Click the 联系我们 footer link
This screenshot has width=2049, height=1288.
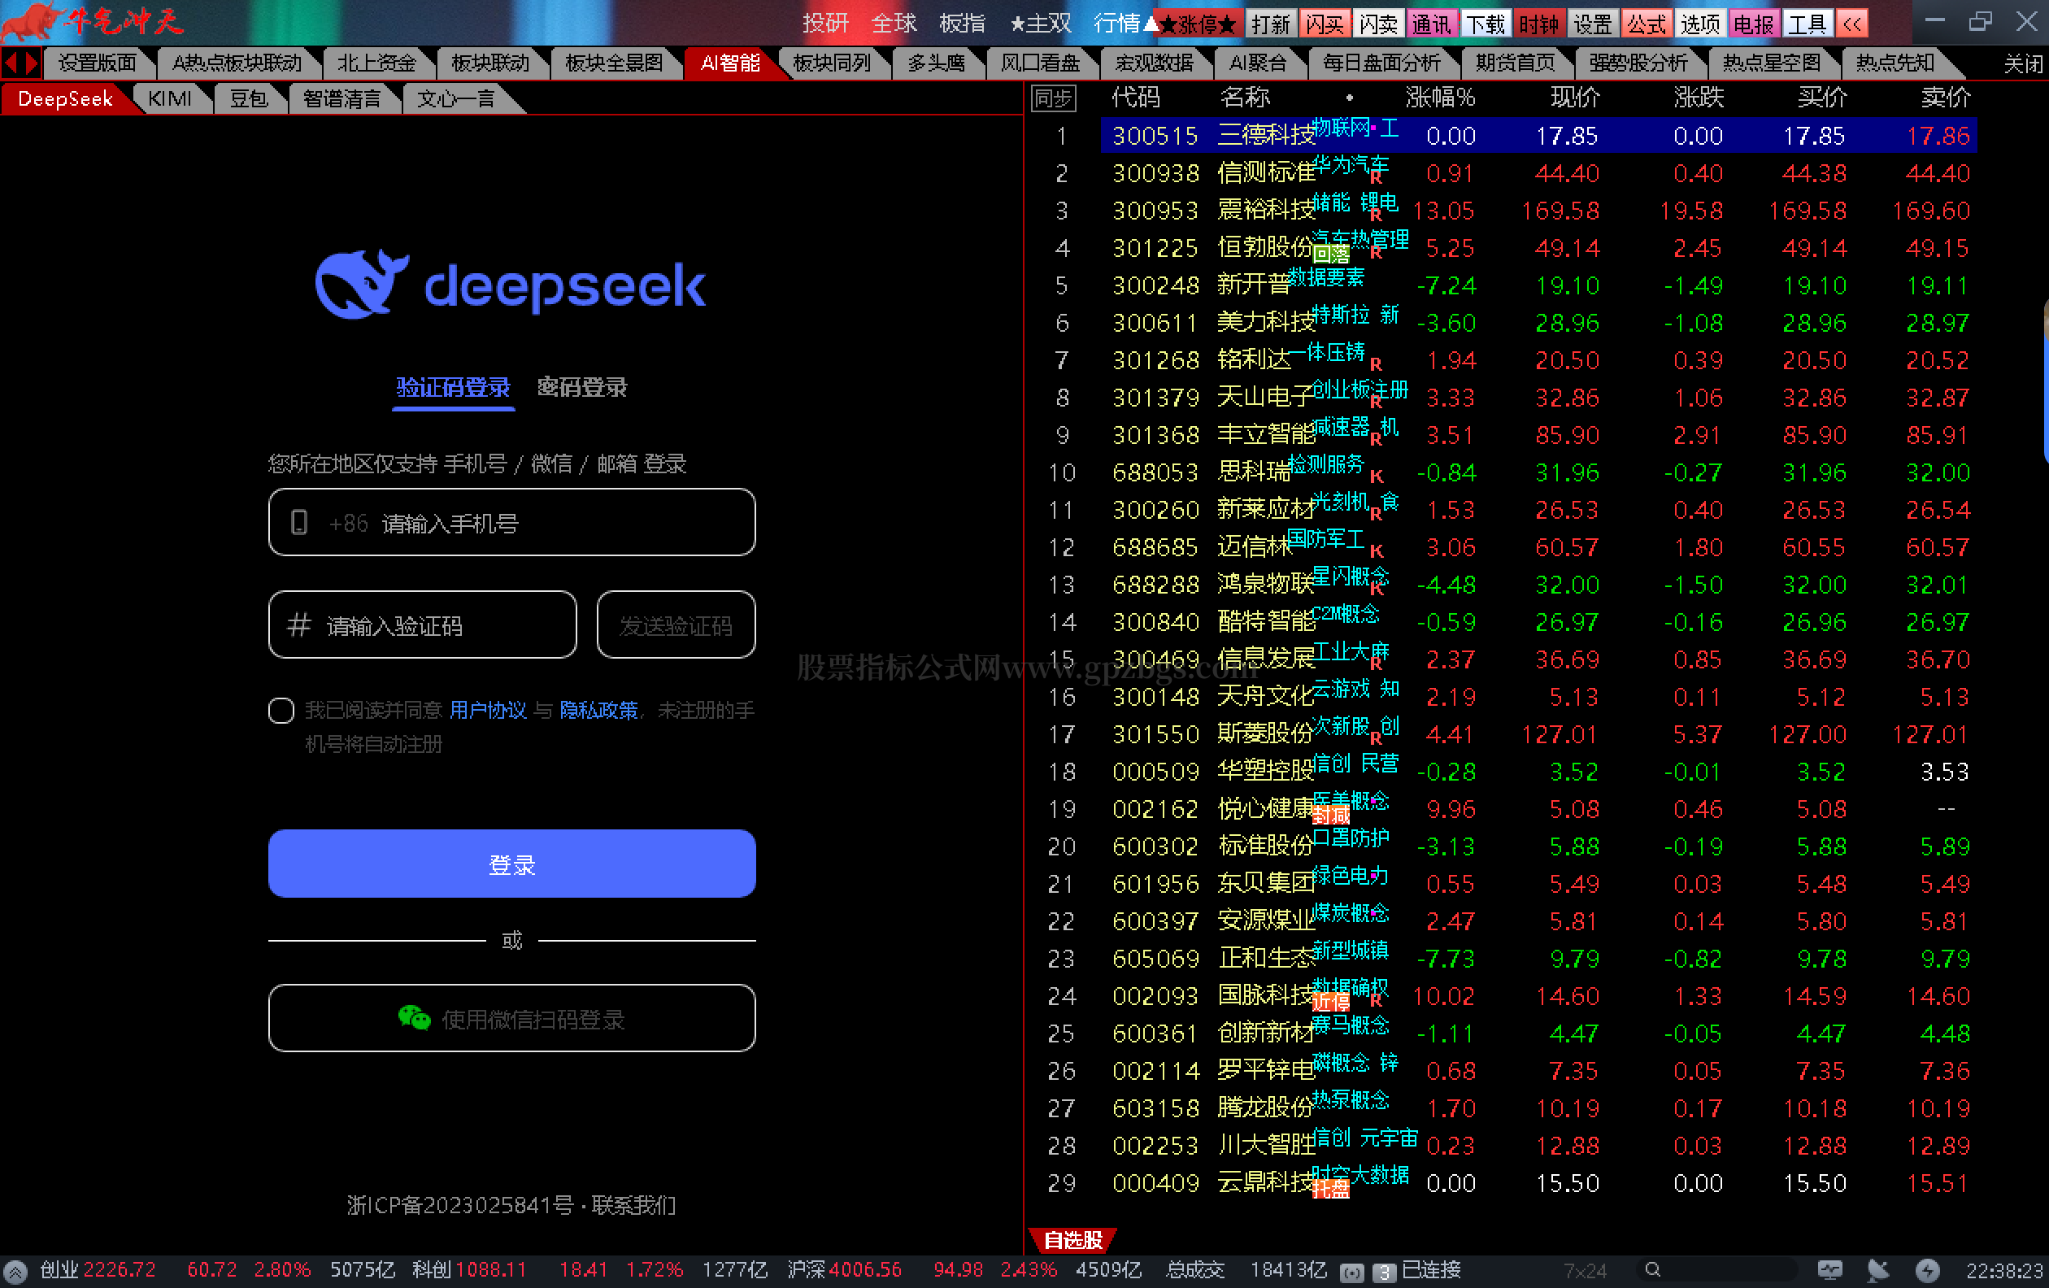[x=633, y=1206]
